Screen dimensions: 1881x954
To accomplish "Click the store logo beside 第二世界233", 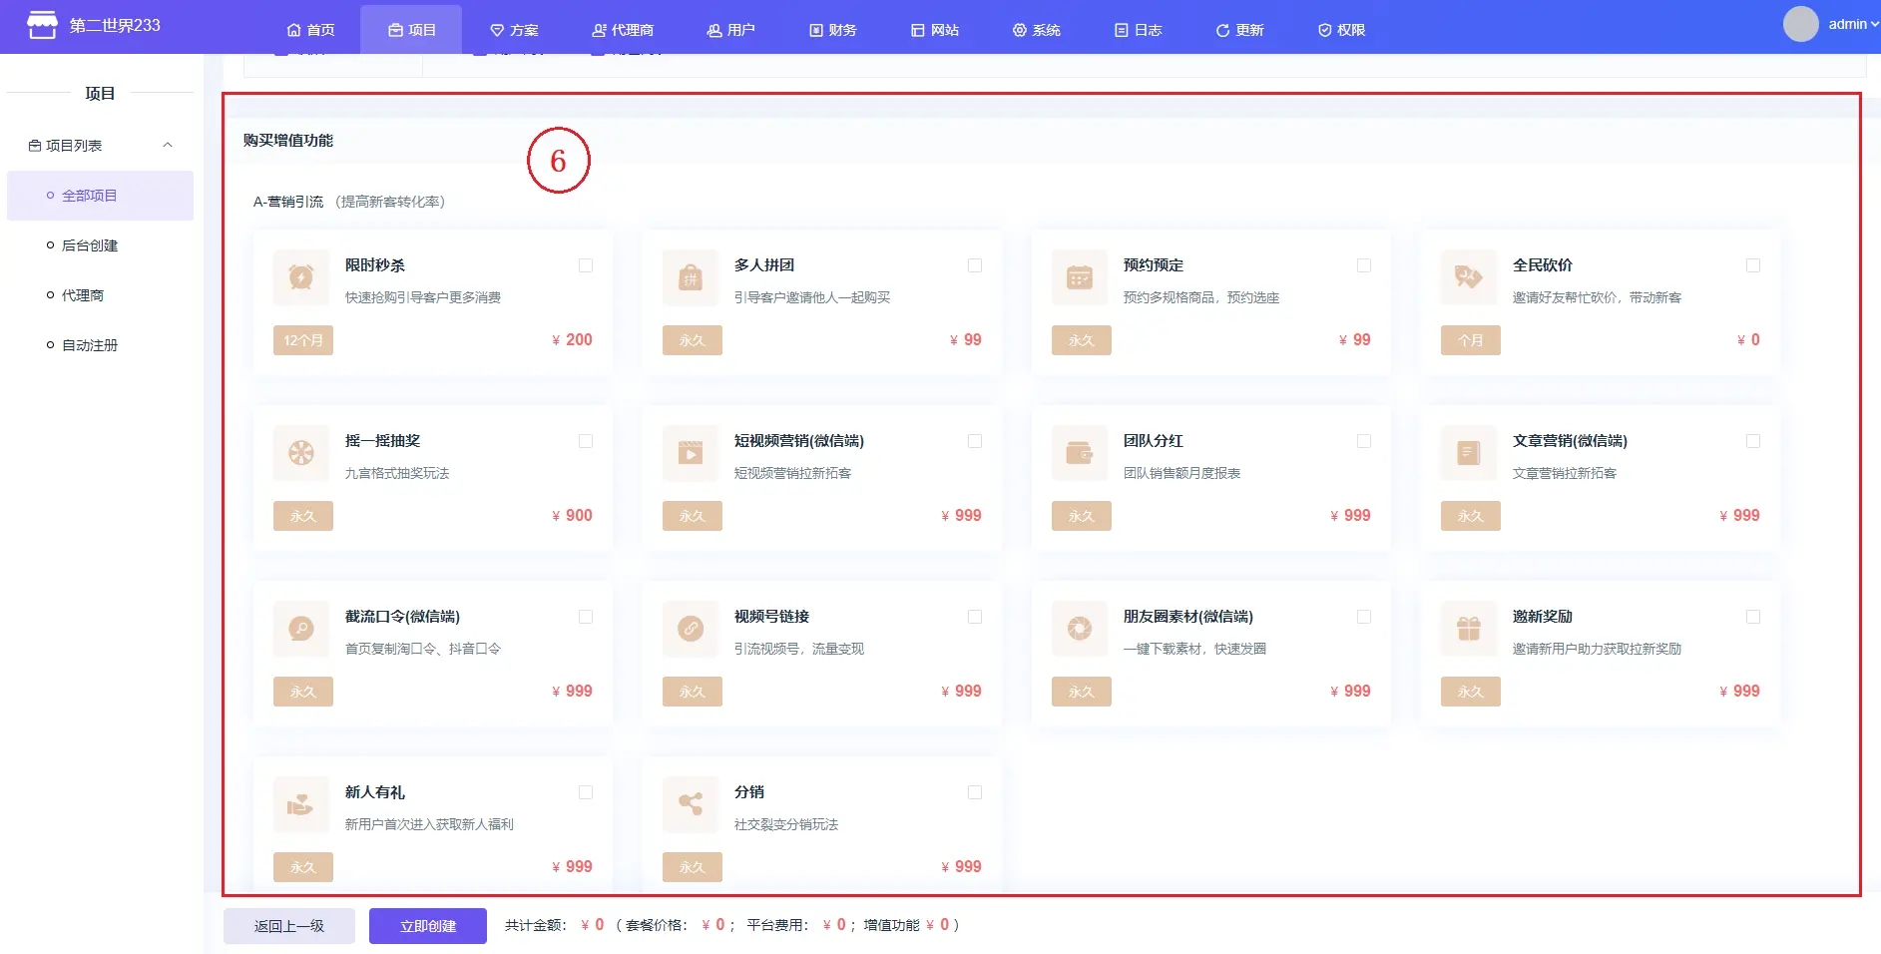I will (x=42, y=25).
